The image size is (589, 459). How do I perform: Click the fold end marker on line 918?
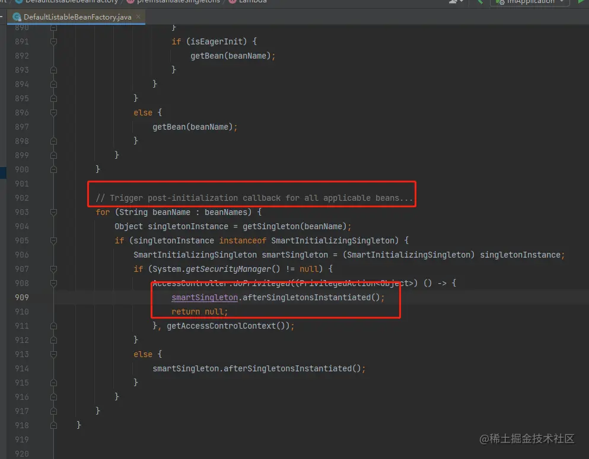[x=54, y=425]
